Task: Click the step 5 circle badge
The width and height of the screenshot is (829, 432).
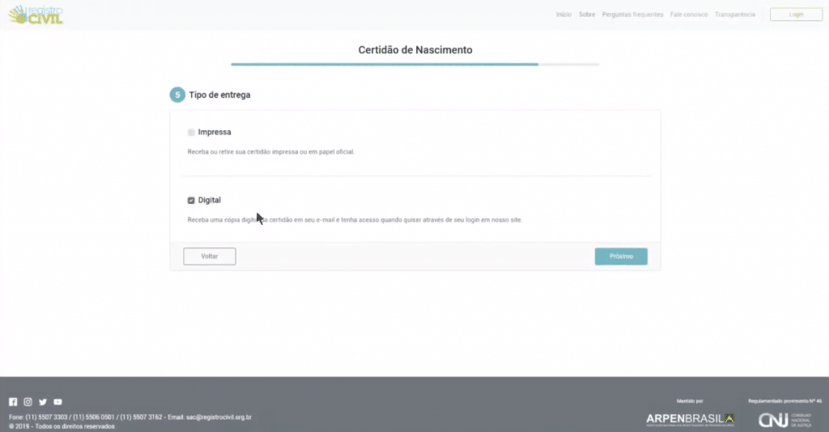Action: click(x=177, y=95)
